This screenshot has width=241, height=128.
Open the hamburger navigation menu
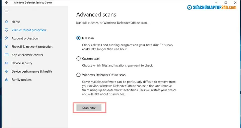[7, 11]
